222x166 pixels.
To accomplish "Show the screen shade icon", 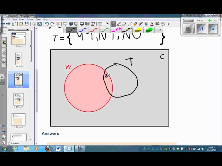I will (x=65, y=24).
